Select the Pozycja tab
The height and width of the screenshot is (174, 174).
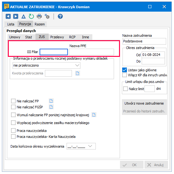pyautogui.click(x=25, y=24)
